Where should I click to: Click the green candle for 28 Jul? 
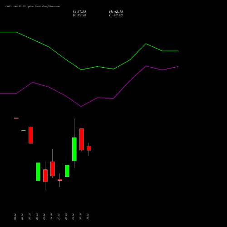(67, 171)
